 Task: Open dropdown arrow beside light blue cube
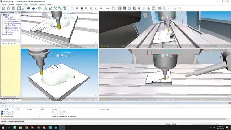coord(36,8)
